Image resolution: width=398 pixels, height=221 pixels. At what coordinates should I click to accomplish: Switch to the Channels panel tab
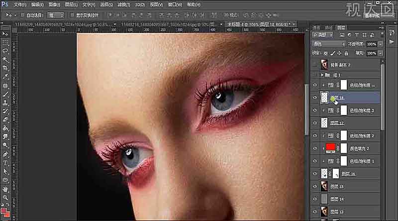click(x=316, y=27)
